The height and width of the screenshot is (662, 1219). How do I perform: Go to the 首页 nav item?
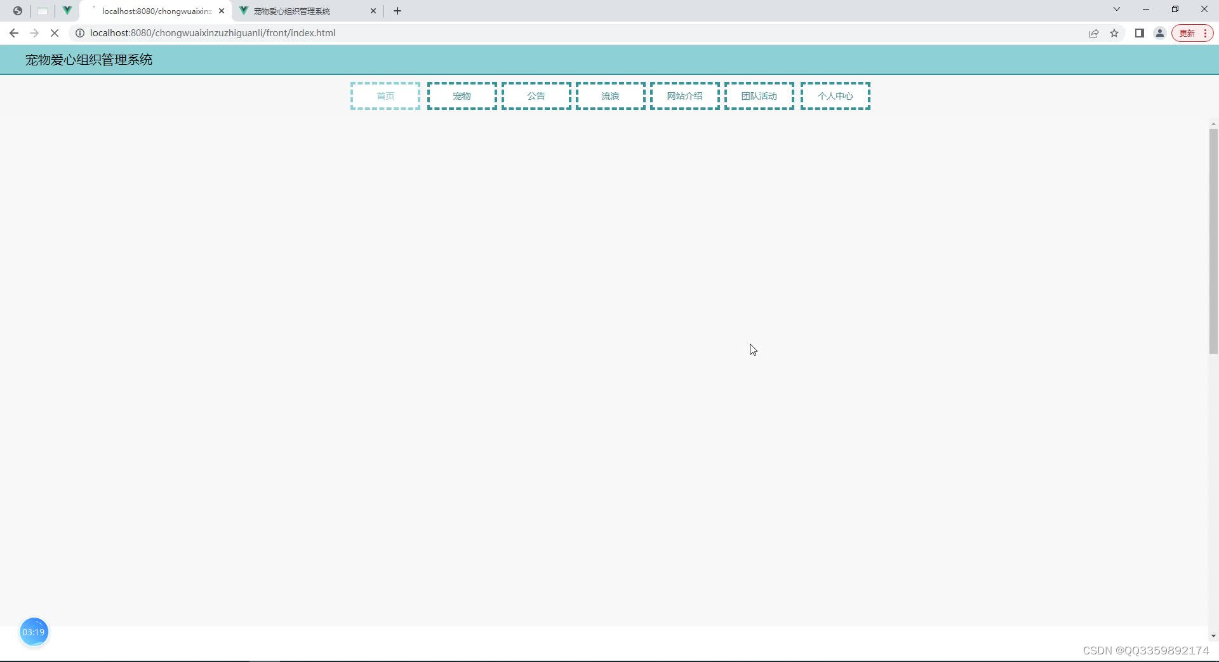(385, 96)
